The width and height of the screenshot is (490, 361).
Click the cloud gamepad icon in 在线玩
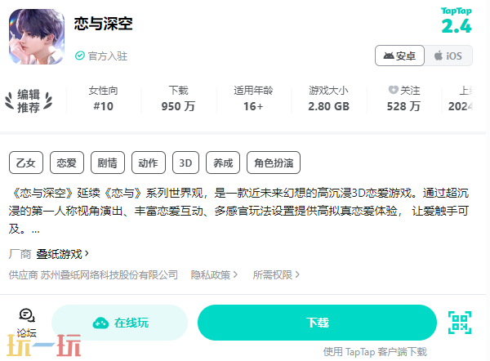tap(100, 323)
